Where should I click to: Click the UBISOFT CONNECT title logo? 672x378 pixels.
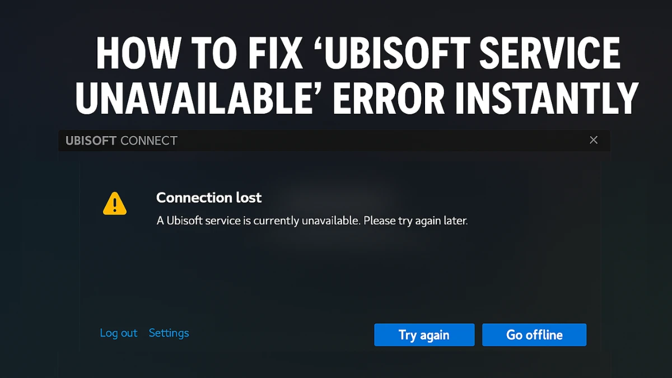122,141
